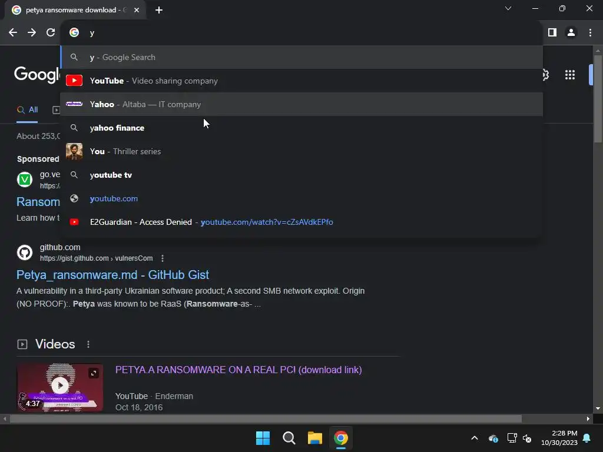Viewport: 603px width, 452px height.
Task: Open the more options dots beside vulnersCom
Action: click(163, 258)
